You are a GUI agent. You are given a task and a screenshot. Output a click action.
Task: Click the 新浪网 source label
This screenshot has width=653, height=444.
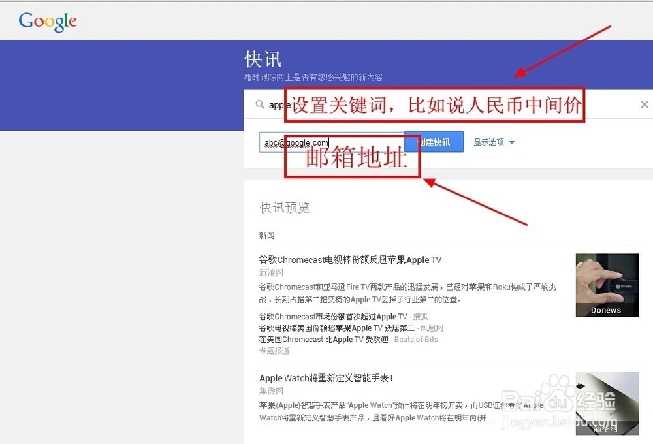(x=271, y=273)
